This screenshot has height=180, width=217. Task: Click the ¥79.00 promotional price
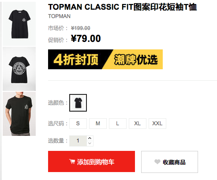point(86,38)
